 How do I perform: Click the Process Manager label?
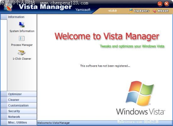[x=22, y=45]
